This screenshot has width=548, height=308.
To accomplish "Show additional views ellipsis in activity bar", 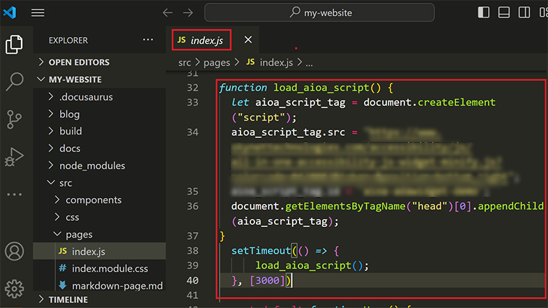I will pos(15,194).
